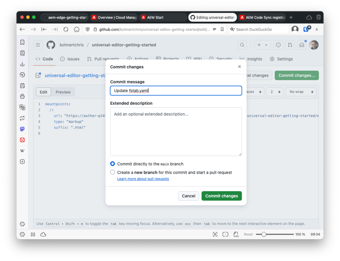Open a new browser tab
The width and height of the screenshot is (340, 261).
pyautogui.click(x=291, y=17)
